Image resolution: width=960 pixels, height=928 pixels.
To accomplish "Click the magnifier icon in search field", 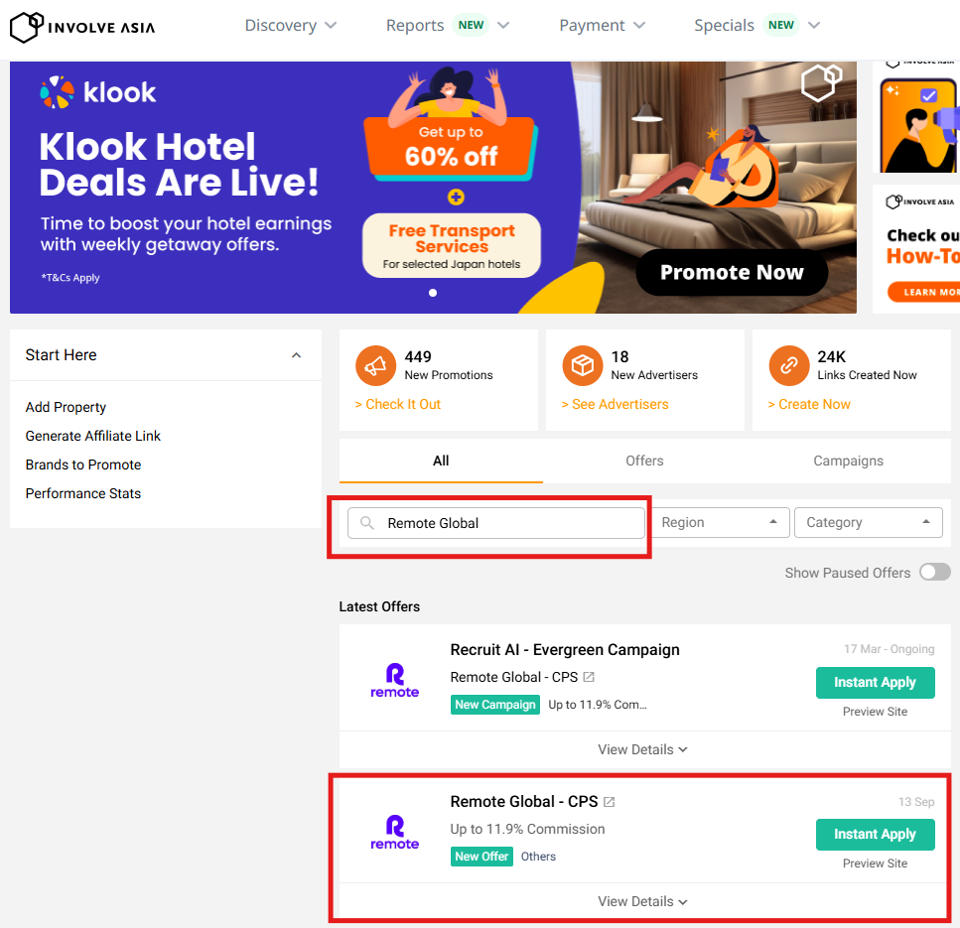I will (366, 523).
